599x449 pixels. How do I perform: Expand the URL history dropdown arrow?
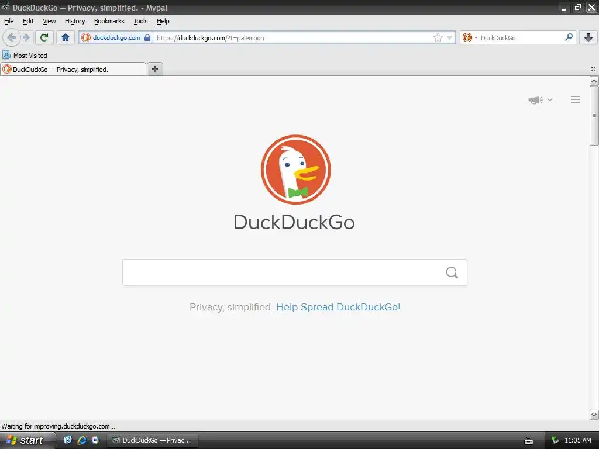[450, 37]
